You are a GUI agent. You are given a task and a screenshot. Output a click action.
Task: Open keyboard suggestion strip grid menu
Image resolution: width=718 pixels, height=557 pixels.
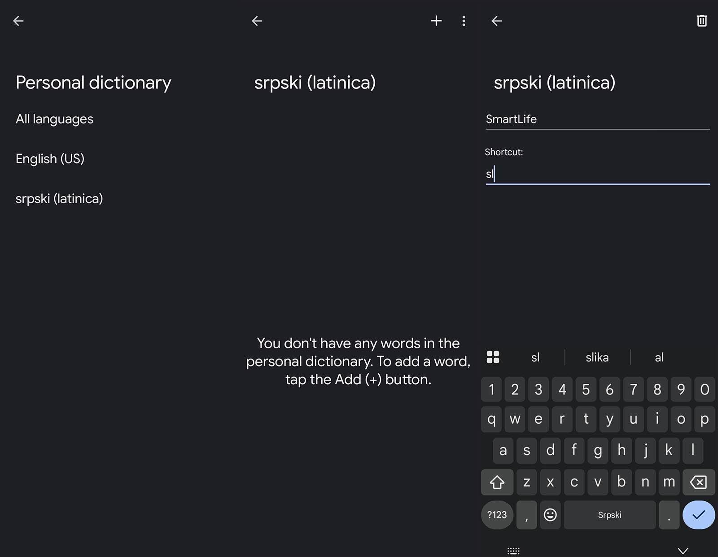coord(493,357)
